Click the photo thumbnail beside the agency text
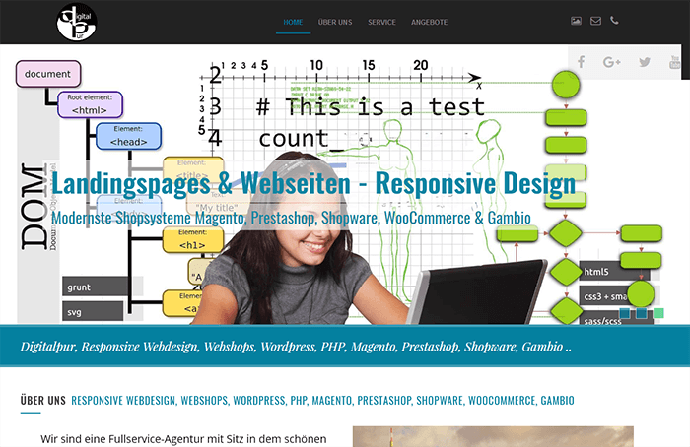Viewport: 690px width, 447px height. 493,436
